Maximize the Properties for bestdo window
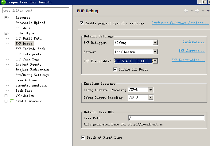This screenshot has width=210, height=146. 205,2
